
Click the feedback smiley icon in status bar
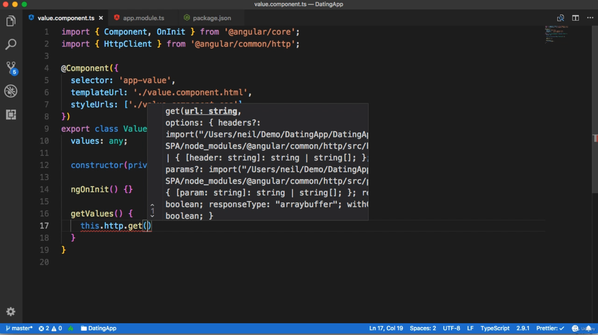pyautogui.click(x=575, y=328)
